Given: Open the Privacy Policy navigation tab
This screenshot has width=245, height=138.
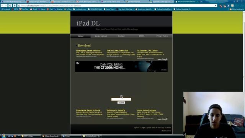Looking at the screenshot, I should click(x=162, y=36).
